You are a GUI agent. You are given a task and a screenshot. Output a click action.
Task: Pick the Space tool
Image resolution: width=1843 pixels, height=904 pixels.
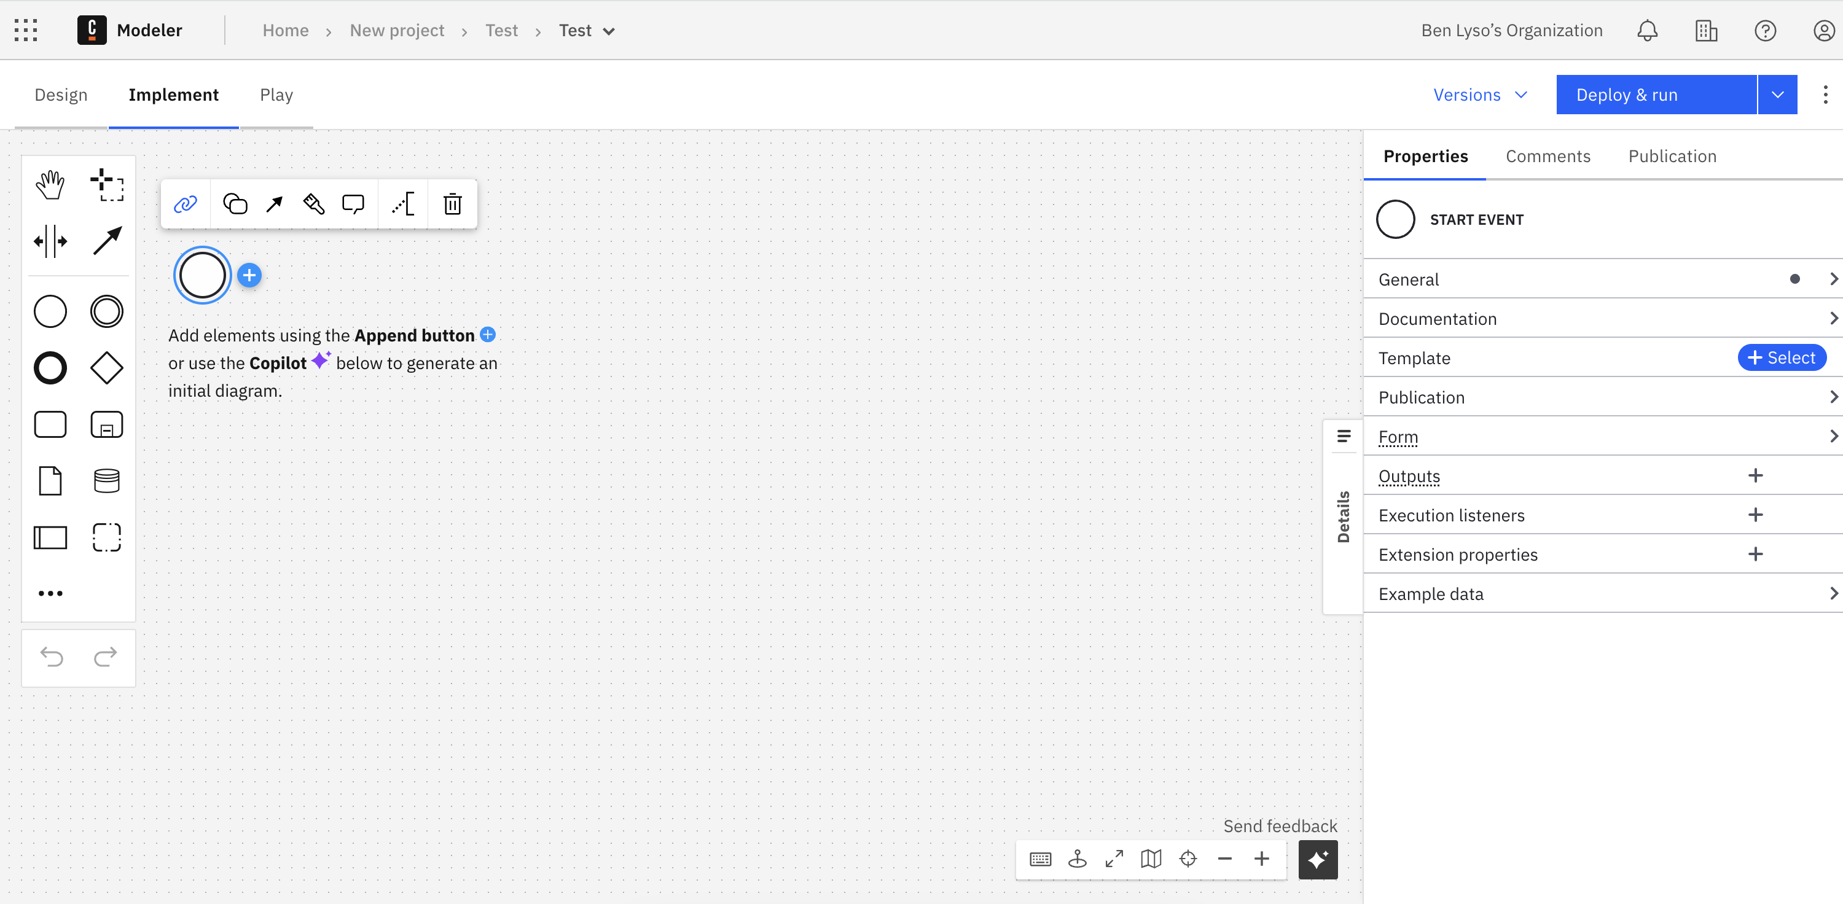[x=50, y=241]
